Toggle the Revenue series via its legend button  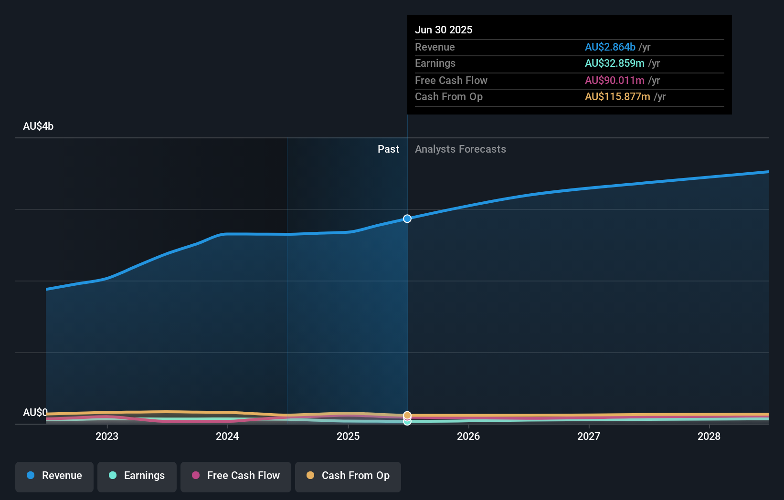(54, 476)
